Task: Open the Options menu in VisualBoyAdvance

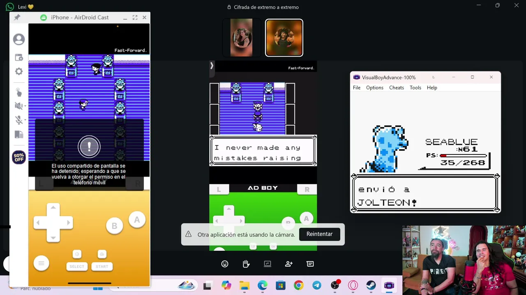Action: coord(375,88)
